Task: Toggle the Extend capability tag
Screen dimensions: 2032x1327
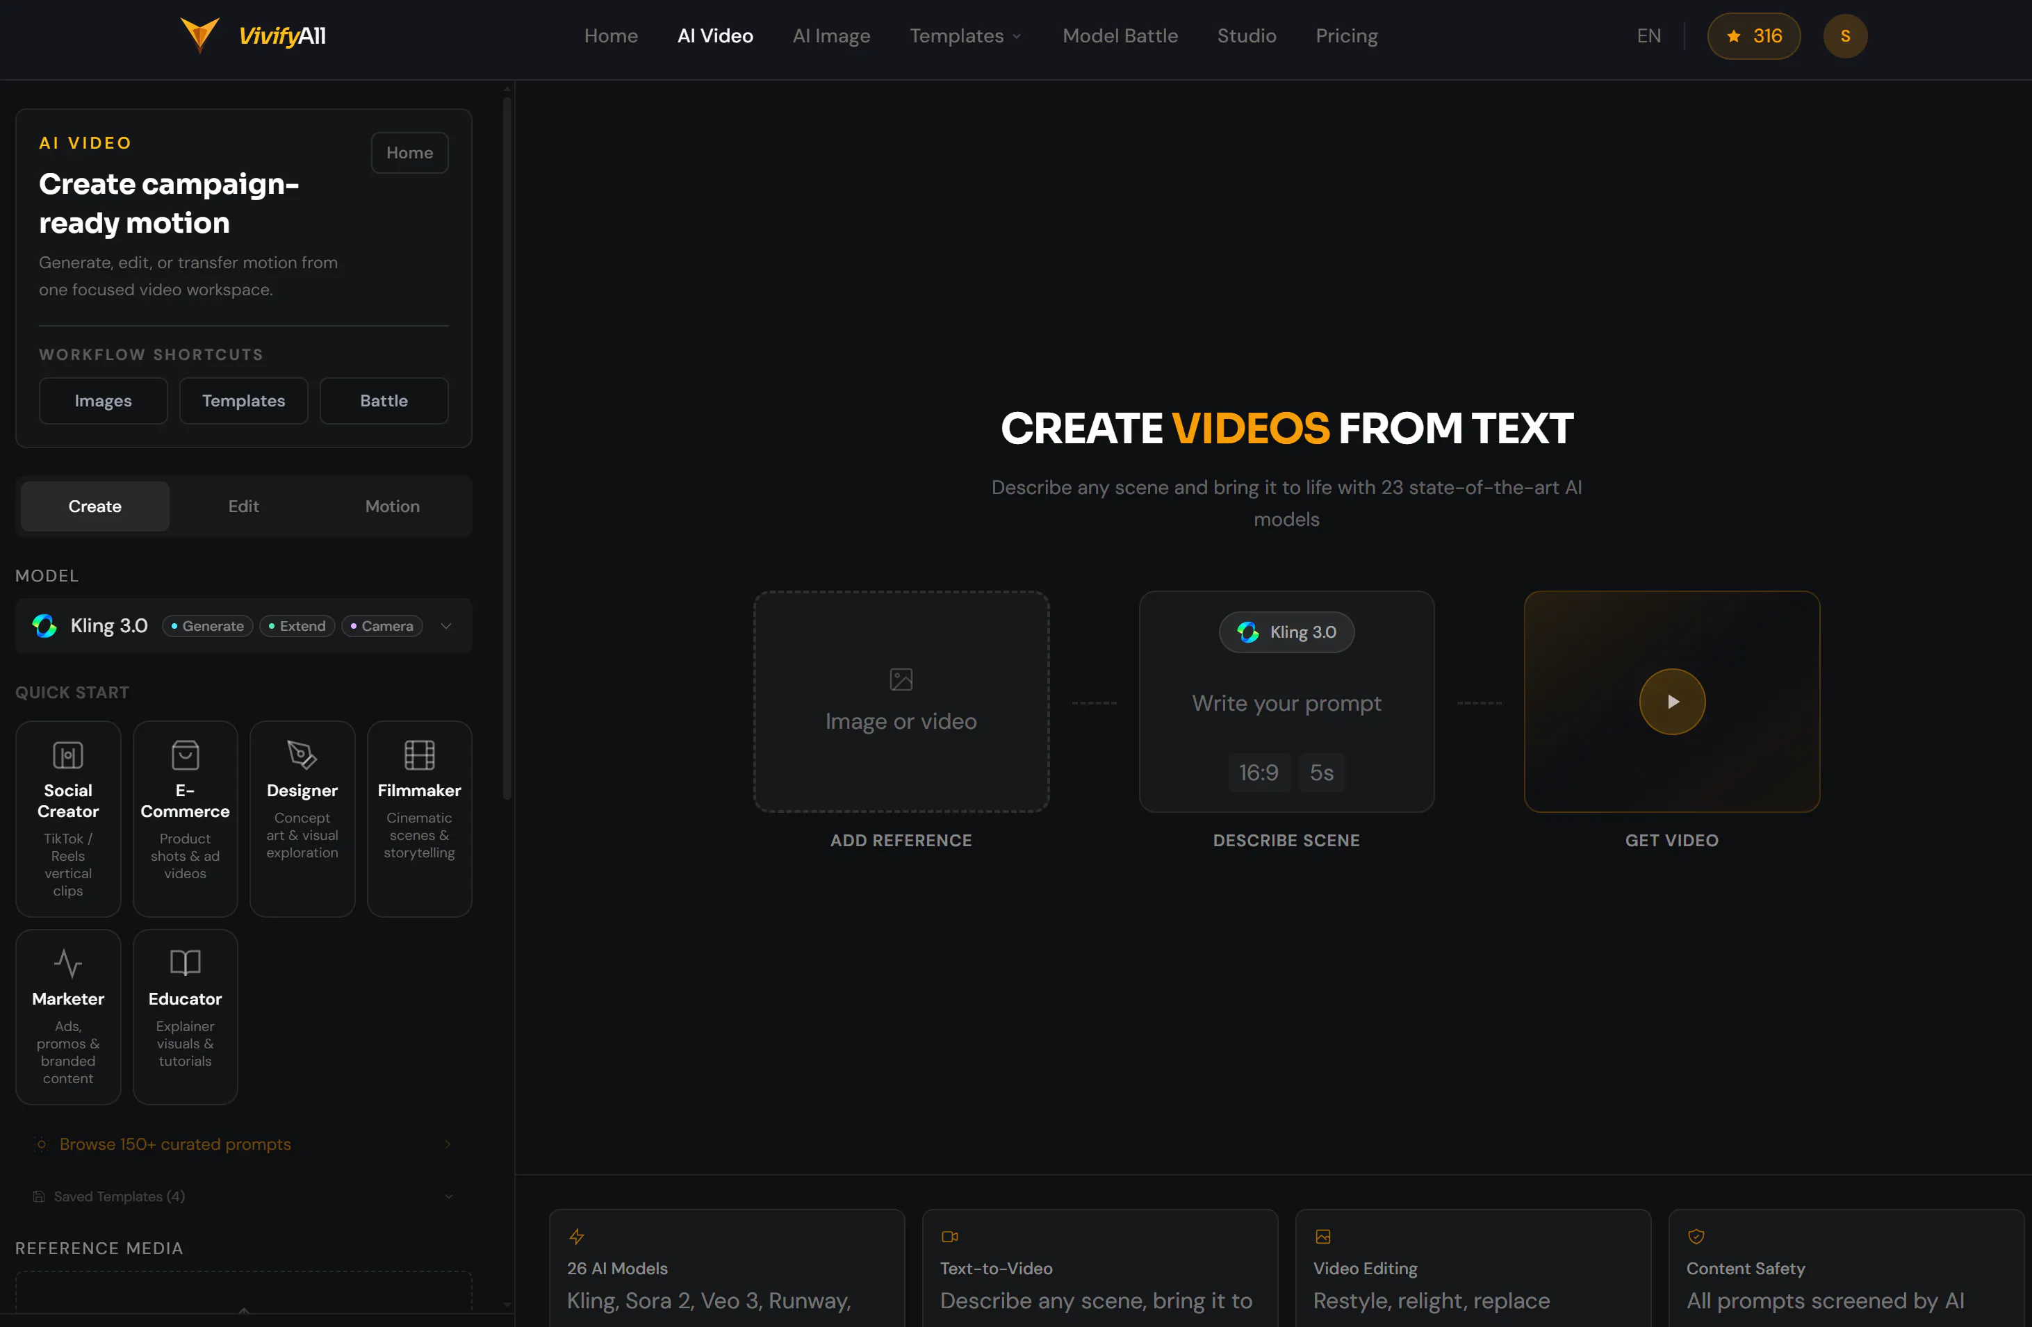Action: (297, 625)
